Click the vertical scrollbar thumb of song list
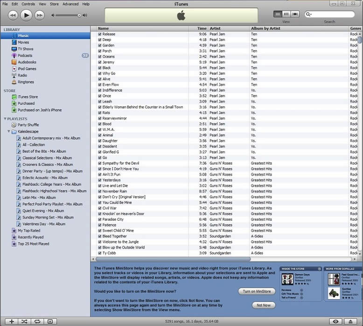The image size is (363, 326). pyautogui.click(x=360, y=40)
